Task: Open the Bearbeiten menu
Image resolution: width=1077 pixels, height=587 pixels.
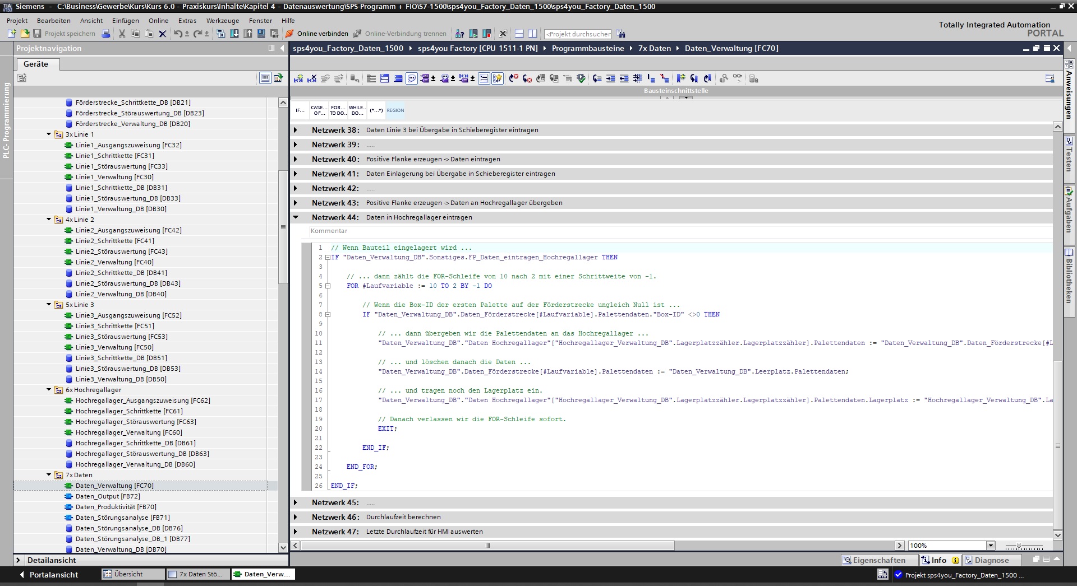Action: click(x=54, y=21)
